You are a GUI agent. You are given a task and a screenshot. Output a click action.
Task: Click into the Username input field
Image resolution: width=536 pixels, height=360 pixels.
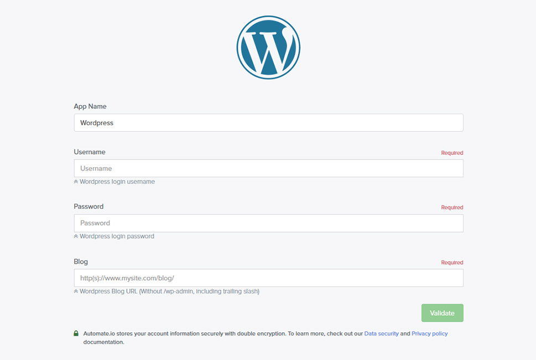(x=268, y=168)
